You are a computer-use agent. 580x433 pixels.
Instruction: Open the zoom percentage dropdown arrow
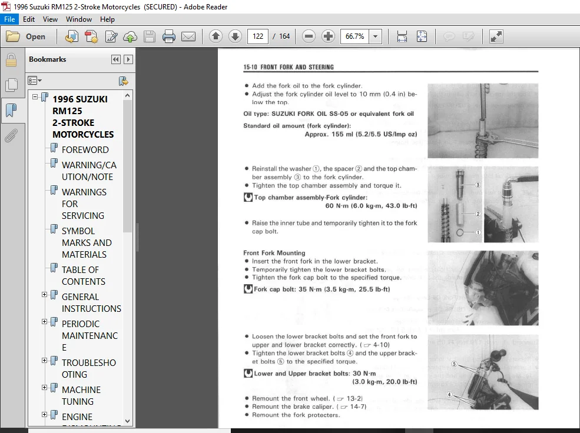(376, 36)
